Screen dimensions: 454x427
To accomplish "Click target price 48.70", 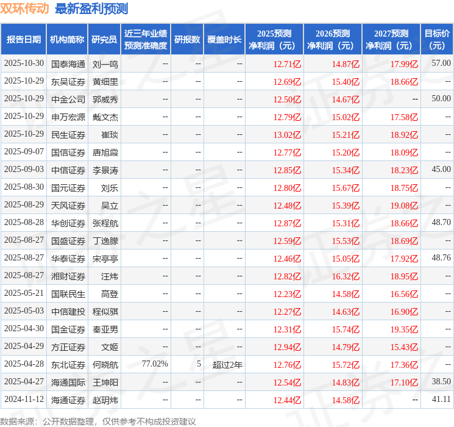I will click(441, 222).
